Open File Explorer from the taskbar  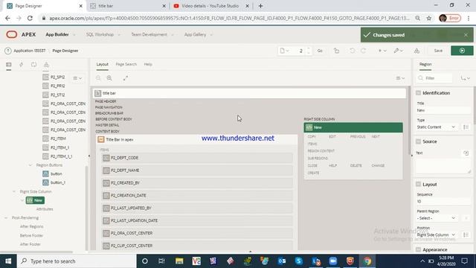[179, 261]
